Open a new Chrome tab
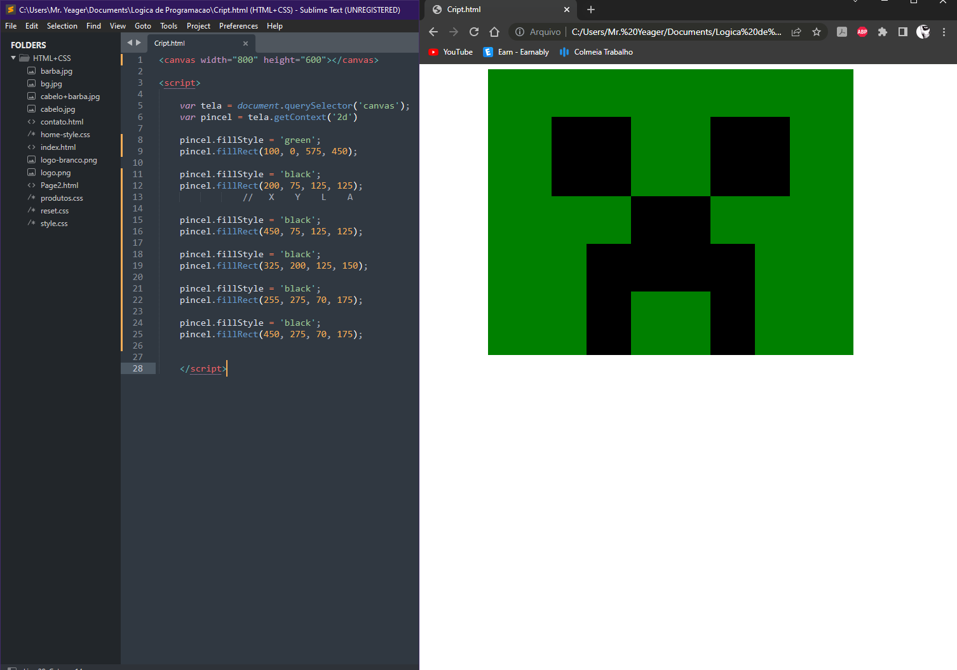This screenshot has height=670, width=957. [591, 10]
